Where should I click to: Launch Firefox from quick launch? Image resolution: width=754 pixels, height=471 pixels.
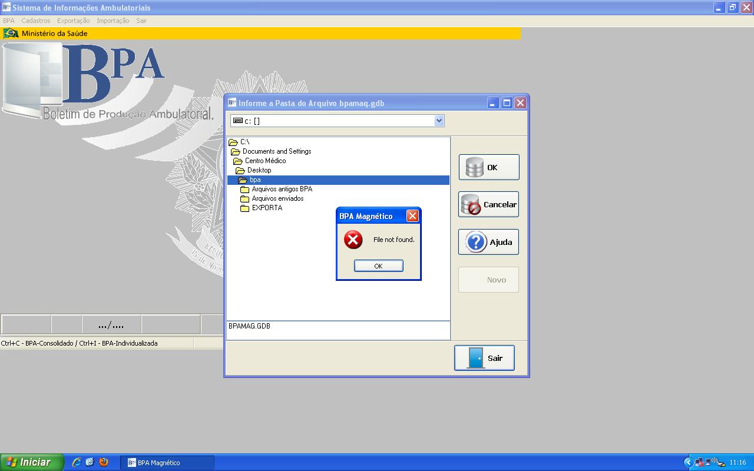pyautogui.click(x=104, y=462)
